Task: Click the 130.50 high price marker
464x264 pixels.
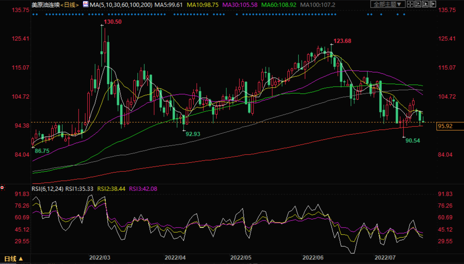Action: (112, 22)
